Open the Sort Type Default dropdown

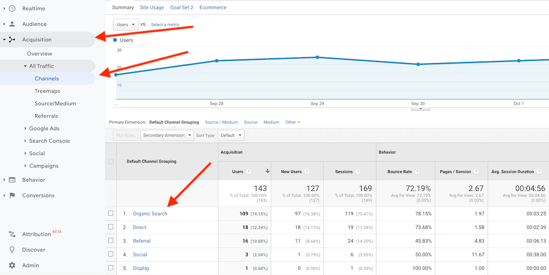click(231, 136)
